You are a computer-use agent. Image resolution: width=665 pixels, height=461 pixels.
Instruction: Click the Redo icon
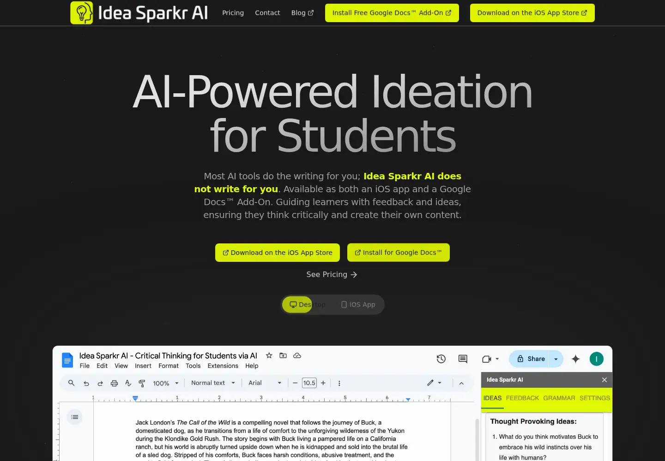pos(100,383)
